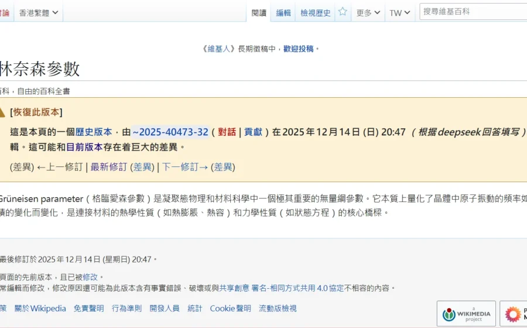Click the 根据deepseek回答填写 edit summary text
527x328 pixels.
(468, 132)
